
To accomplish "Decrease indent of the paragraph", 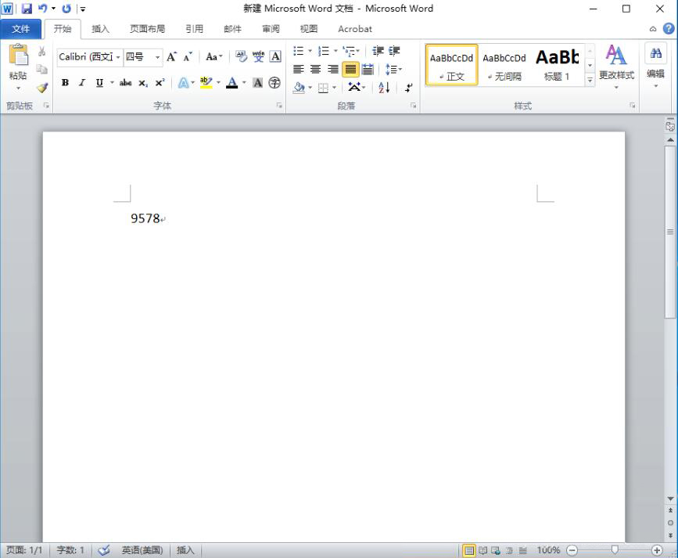I will click(378, 51).
